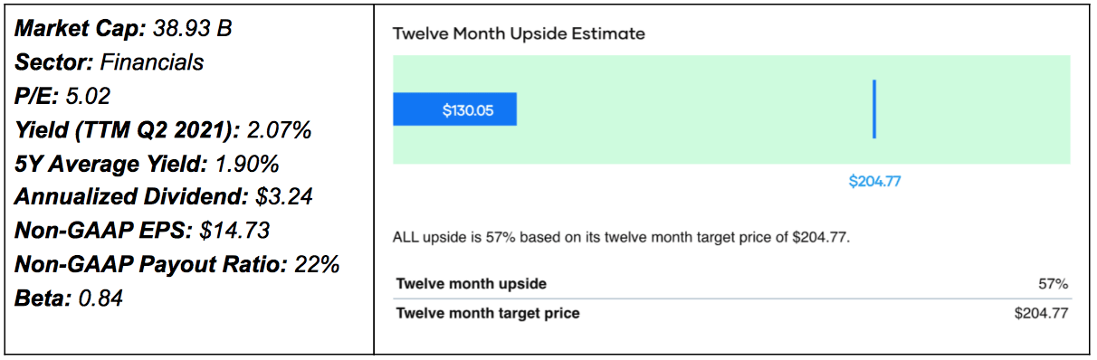Click the Beta 0.84 line

point(69,298)
